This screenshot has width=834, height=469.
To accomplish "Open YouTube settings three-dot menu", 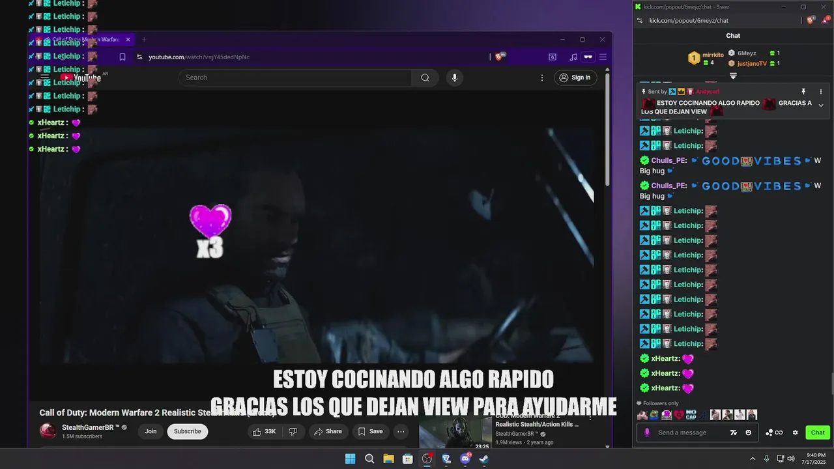I will pos(541,78).
